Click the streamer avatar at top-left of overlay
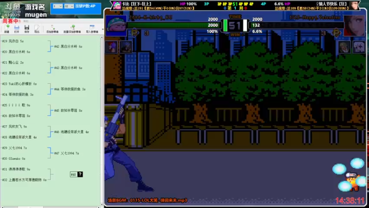369x208 pixels. tap(117, 5)
